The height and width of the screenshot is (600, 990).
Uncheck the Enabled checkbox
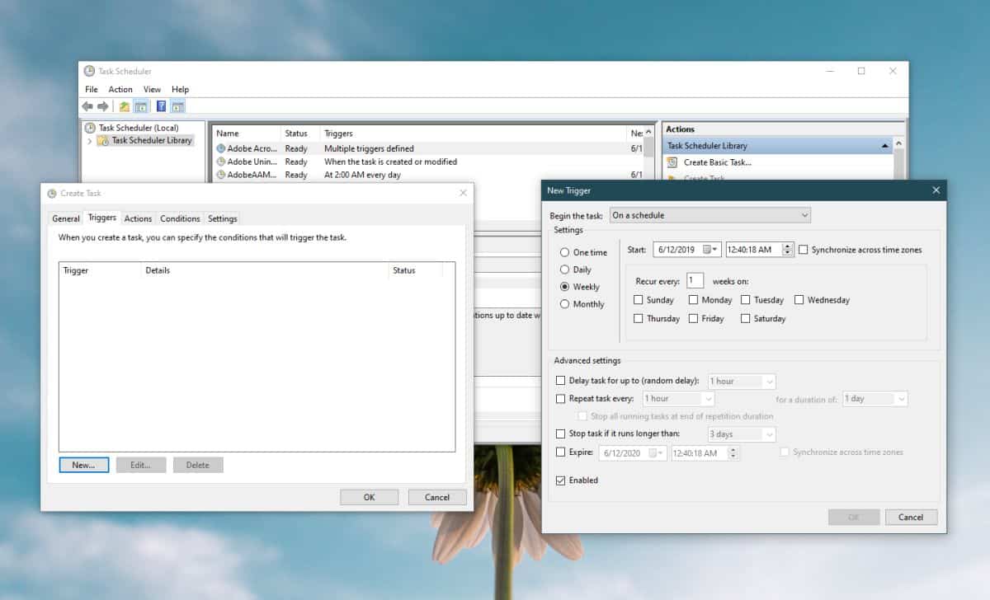(561, 480)
